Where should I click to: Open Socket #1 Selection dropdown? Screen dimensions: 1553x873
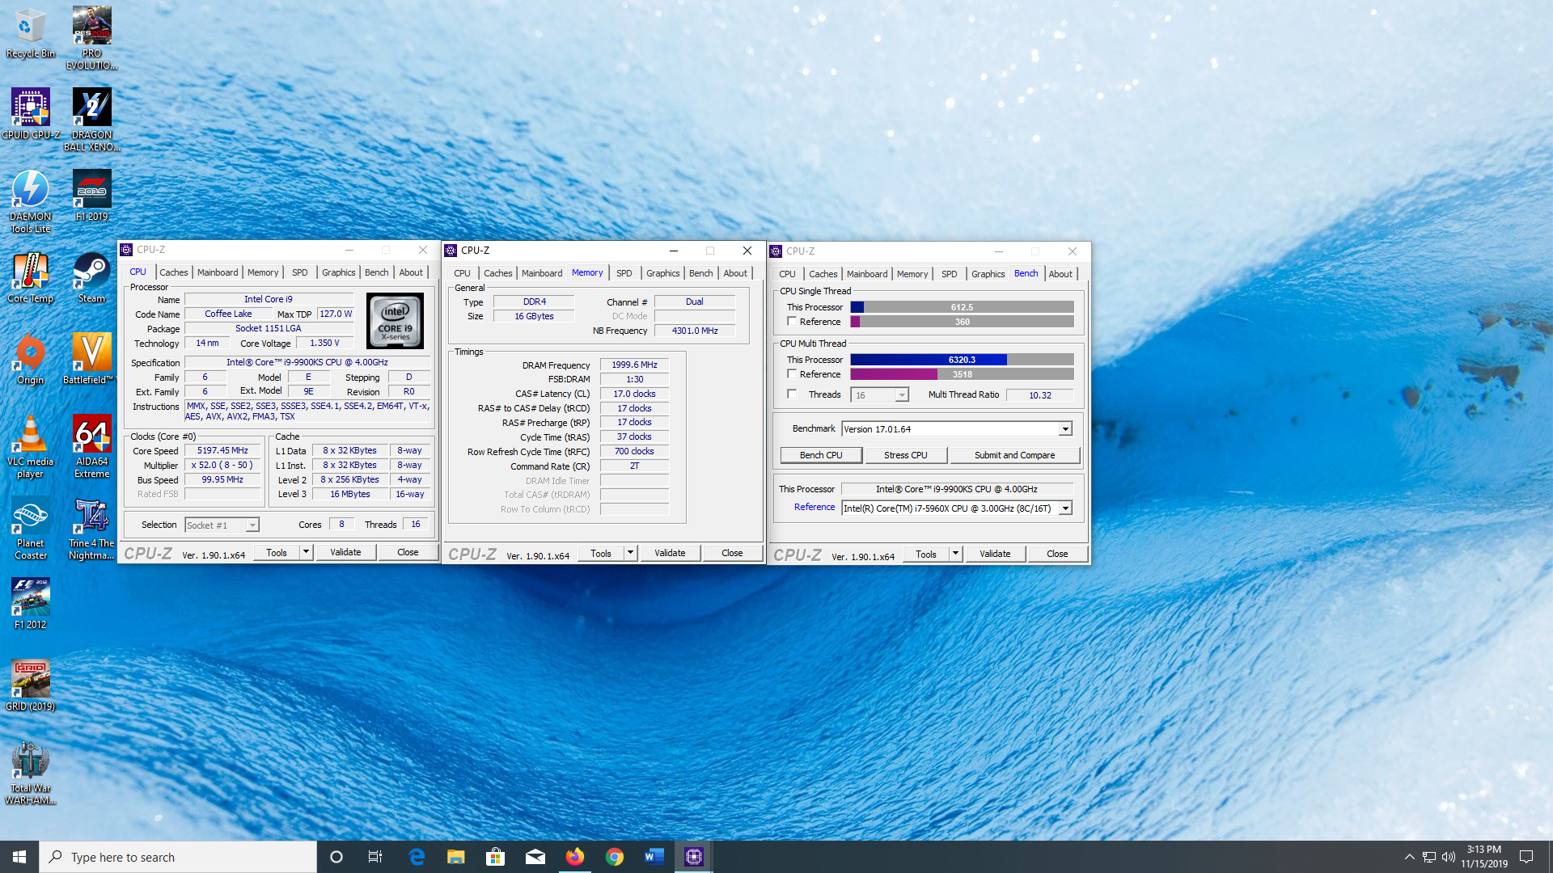point(222,525)
